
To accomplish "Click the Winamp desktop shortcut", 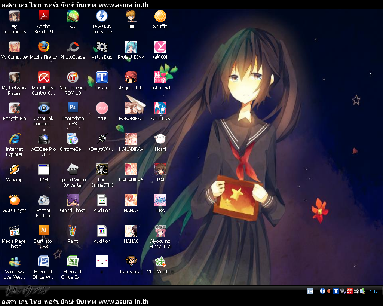I will [15, 173].
